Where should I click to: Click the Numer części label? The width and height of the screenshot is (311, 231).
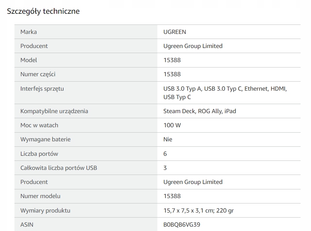[38, 74]
